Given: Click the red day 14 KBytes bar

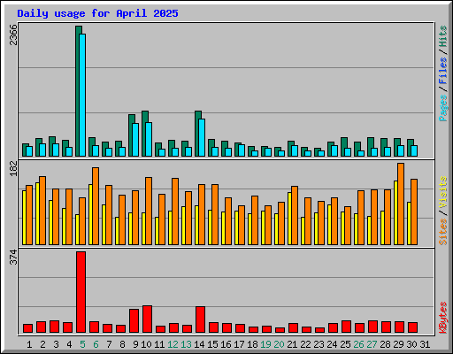Looking at the screenshot, I should pos(201,319).
